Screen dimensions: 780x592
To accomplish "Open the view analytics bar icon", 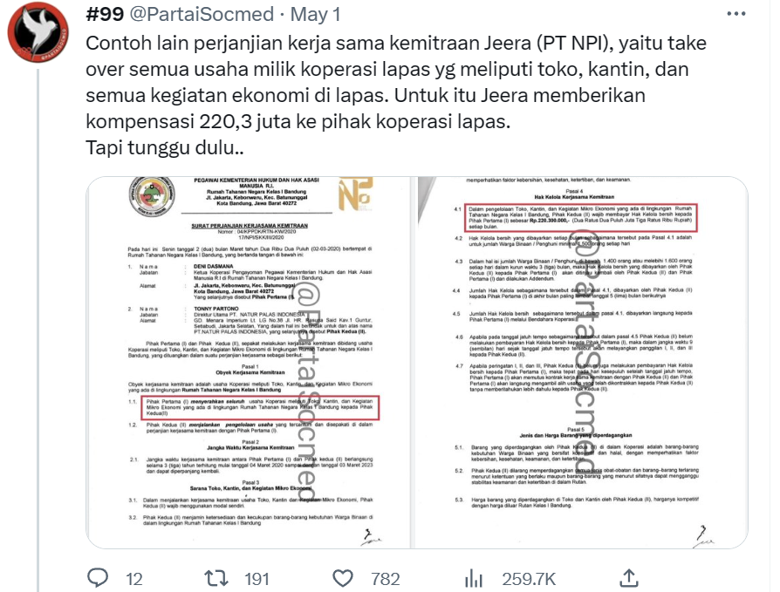I will [x=474, y=579].
